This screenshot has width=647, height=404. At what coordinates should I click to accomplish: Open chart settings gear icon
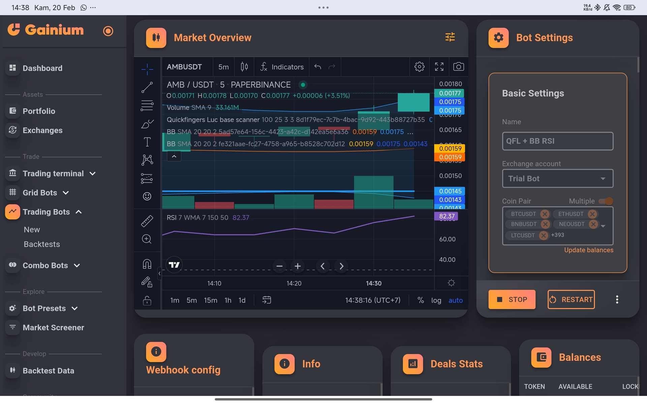tap(419, 67)
